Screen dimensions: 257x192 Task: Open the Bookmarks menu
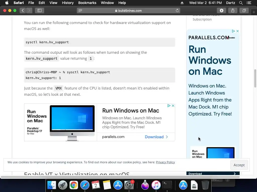pos(87,3)
